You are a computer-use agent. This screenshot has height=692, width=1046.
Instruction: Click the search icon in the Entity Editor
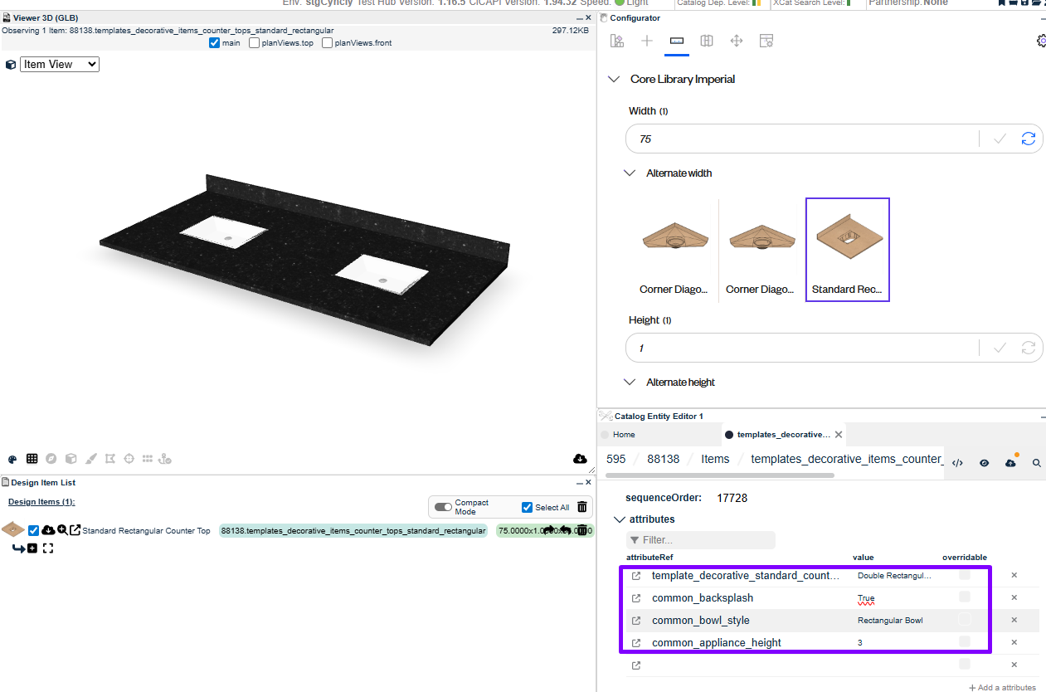[1037, 463]
